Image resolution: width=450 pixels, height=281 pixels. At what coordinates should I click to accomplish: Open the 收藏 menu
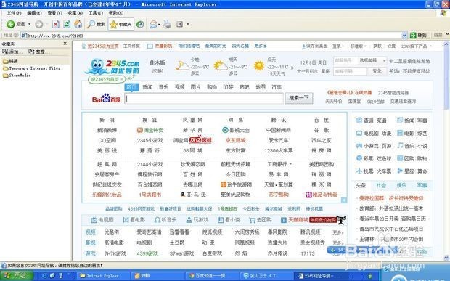click(x=75, y=13)
